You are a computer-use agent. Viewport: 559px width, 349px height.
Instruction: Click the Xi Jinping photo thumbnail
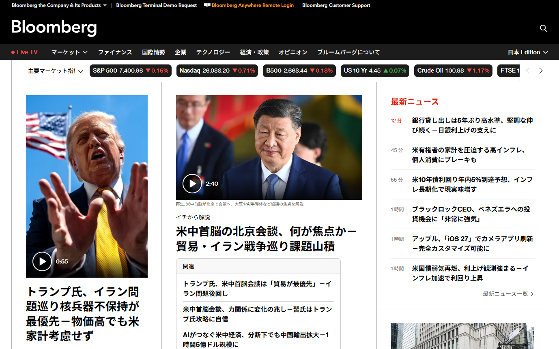point(269,148)
